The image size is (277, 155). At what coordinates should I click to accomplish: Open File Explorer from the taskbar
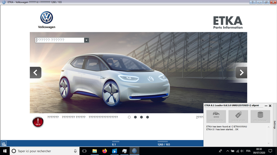(x=95, y=151)
